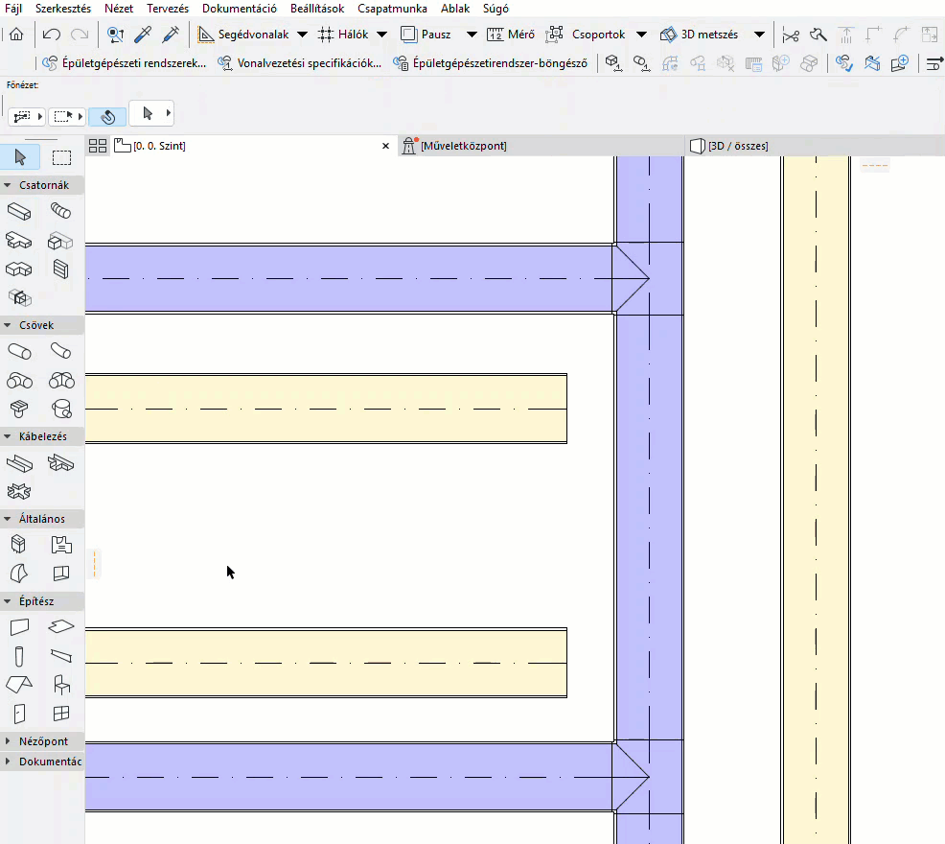Select the eyedropper pick-up parameters tool
Viewport: 945px width, 844px height.
143,35
